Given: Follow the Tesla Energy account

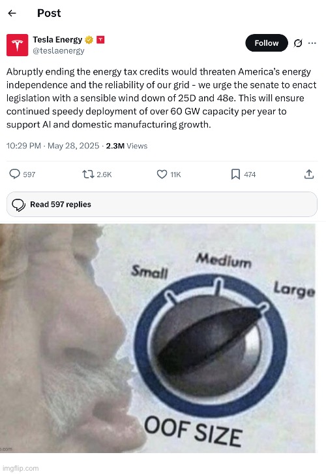Looking at the screenshot, I should 266,43.
